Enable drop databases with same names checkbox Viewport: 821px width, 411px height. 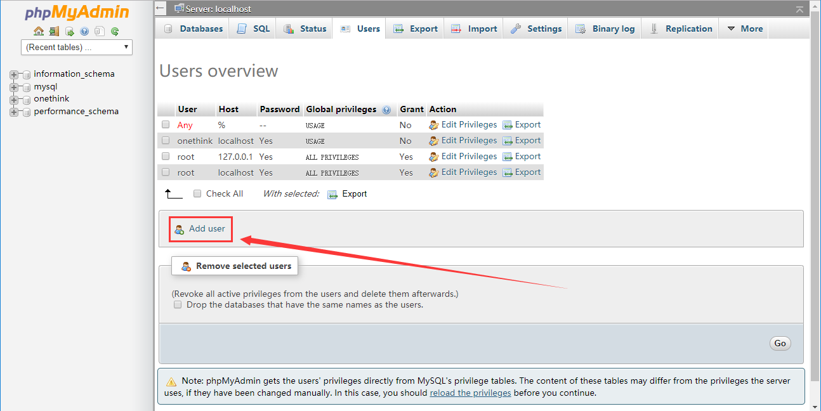(178, 305)
